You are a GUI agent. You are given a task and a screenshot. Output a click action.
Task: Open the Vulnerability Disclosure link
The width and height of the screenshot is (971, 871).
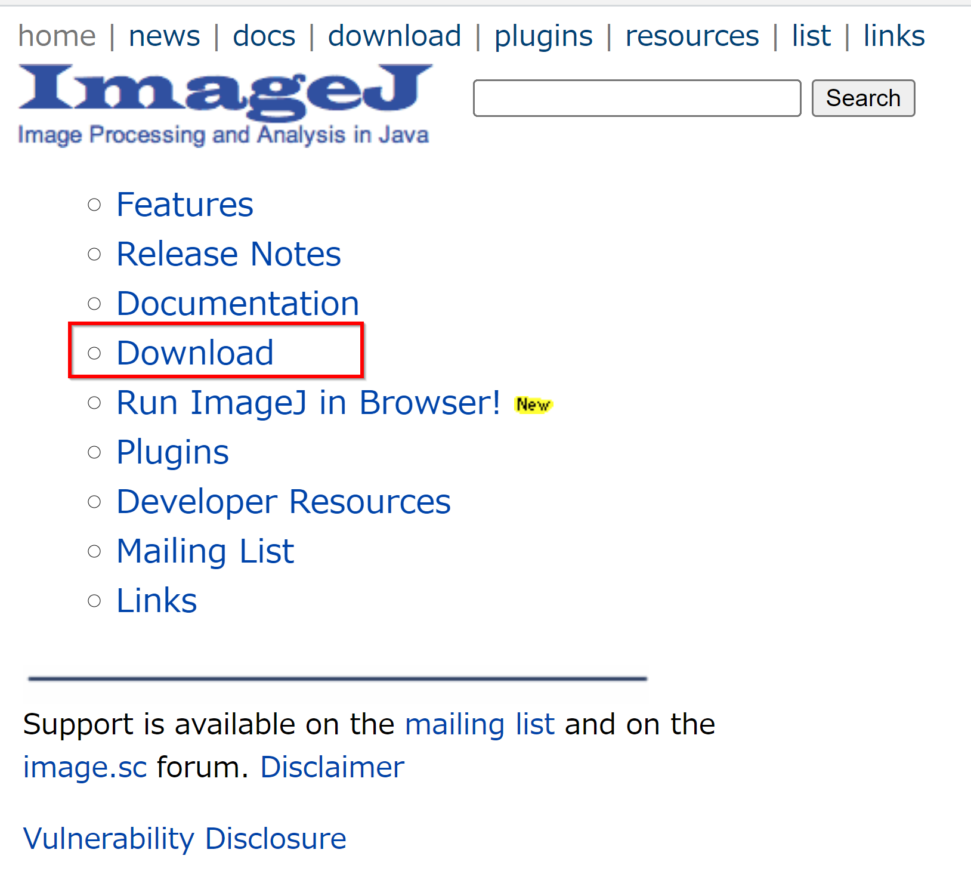(x=185, y=839)
